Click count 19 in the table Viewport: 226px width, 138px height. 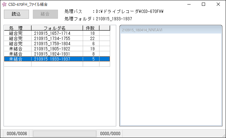click(x=92, y=49)
